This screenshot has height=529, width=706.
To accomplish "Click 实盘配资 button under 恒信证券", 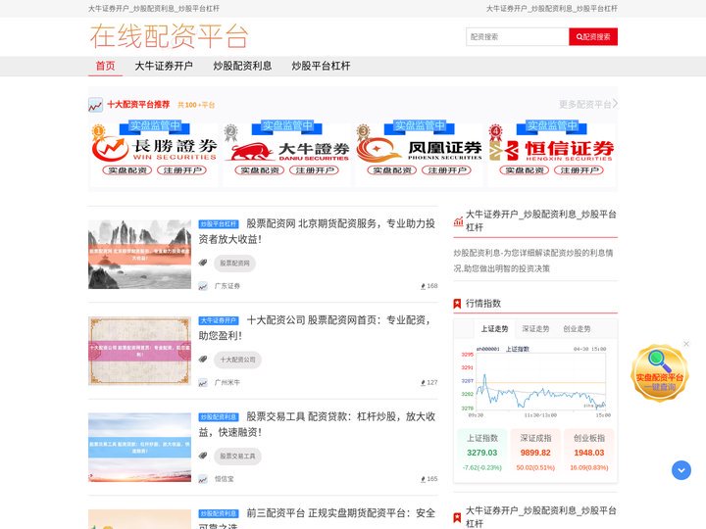I will [525, 170].
